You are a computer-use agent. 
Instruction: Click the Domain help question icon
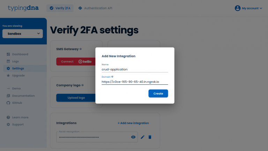pyautogui.click(x=112, y=77)
